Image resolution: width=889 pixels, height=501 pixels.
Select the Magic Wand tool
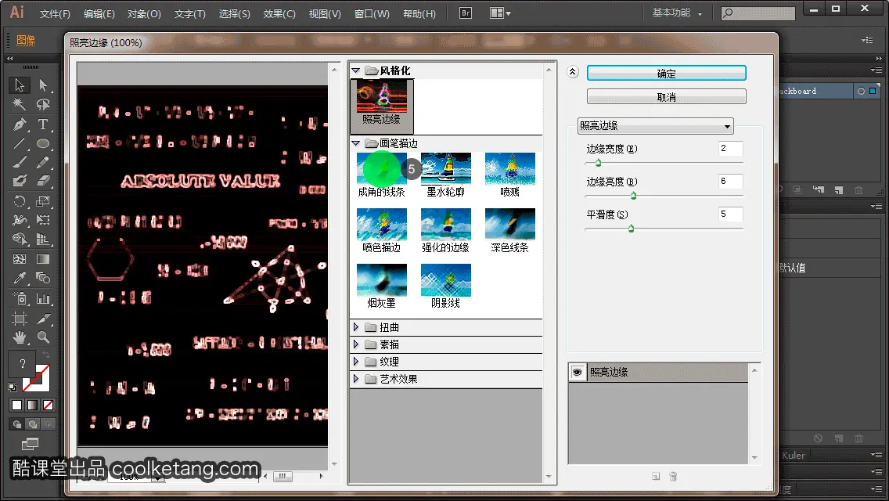(x=20, y=104)
